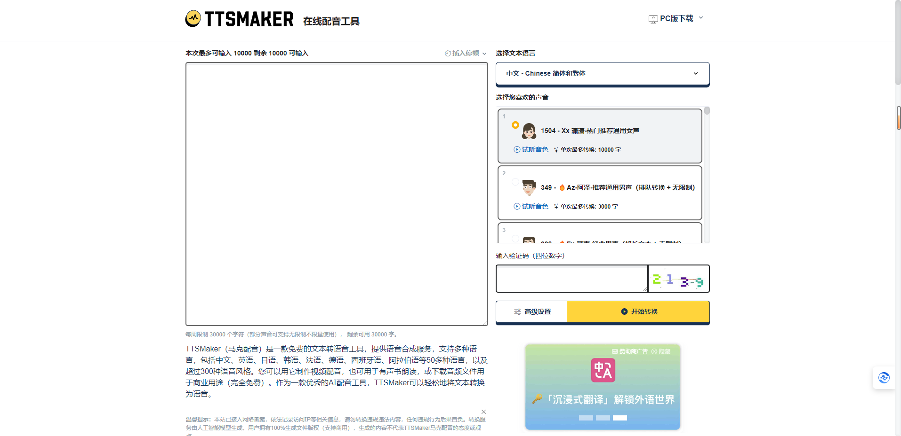Screen dimensions: 901x436
Task: Click the play icon inside 开始转换 button
Action: 624,311
